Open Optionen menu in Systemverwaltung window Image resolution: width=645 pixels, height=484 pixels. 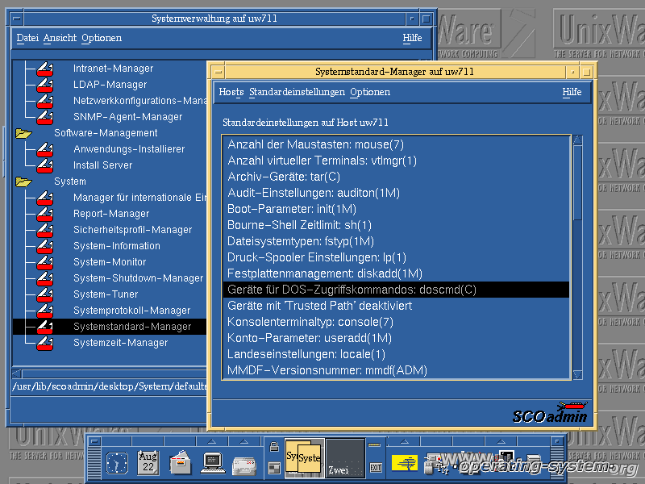102,38
